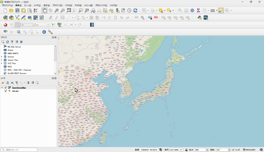Image resolution: width=264 pixels, height=152 pixels.
Task: Expand the Scenes node in Browser
Action: pyautogui.click(x=2, y=57)
